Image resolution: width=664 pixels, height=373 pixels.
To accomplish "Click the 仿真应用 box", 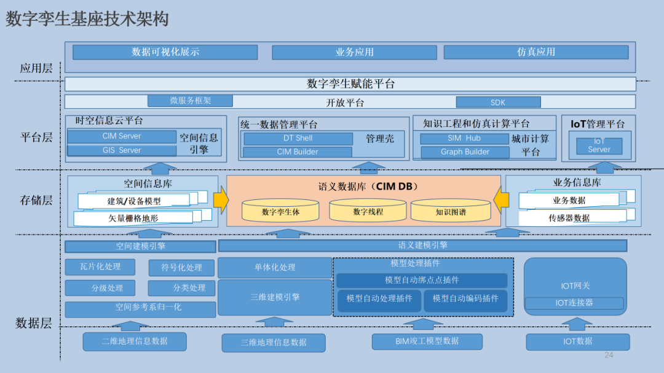I will 536,52.
